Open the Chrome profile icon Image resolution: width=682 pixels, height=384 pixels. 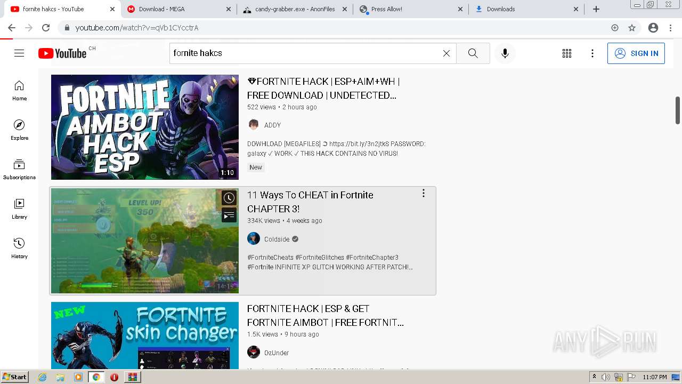coord(653,28)
